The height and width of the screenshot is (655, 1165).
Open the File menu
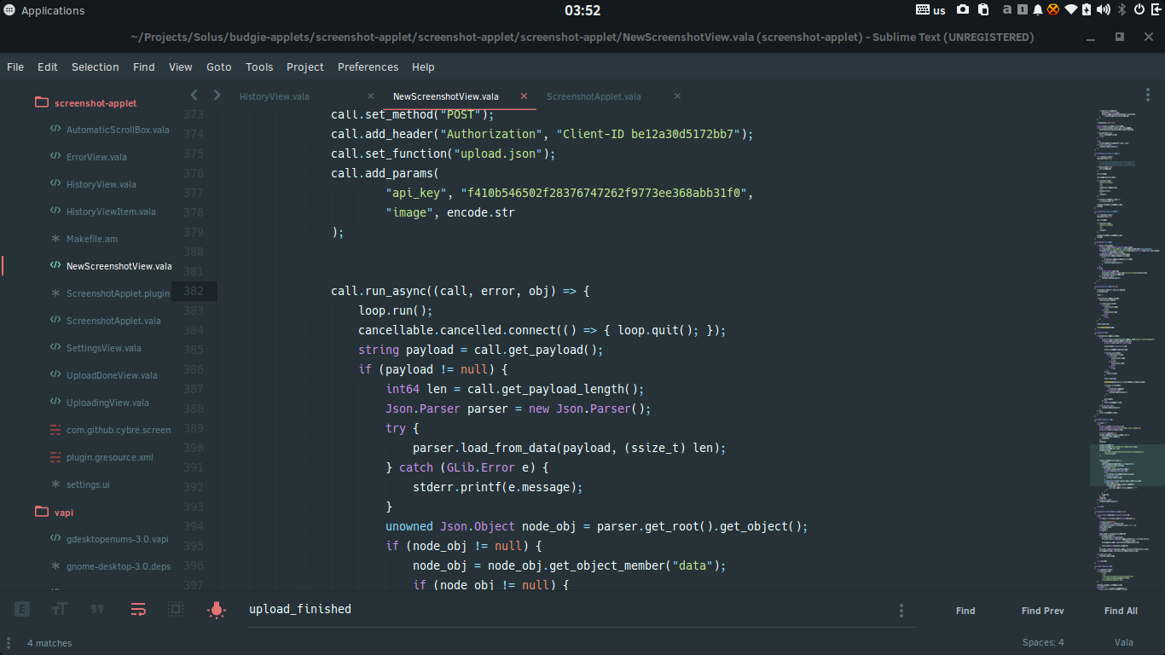15,67
